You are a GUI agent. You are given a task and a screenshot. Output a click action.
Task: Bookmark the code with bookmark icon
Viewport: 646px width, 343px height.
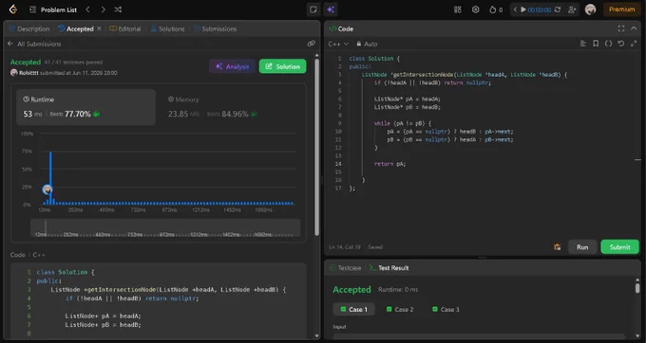[x=596, y=44]
